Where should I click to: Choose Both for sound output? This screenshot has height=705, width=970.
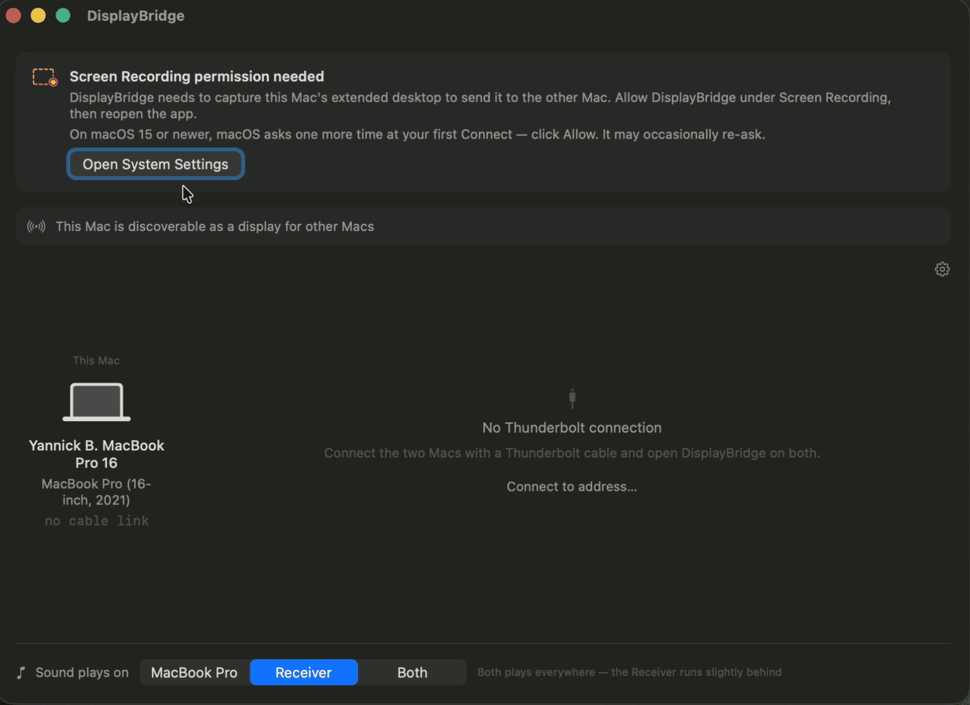412,672
